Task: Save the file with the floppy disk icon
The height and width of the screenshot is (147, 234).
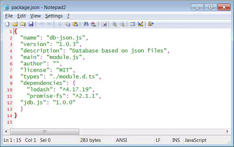Action: tap(31, 24)
